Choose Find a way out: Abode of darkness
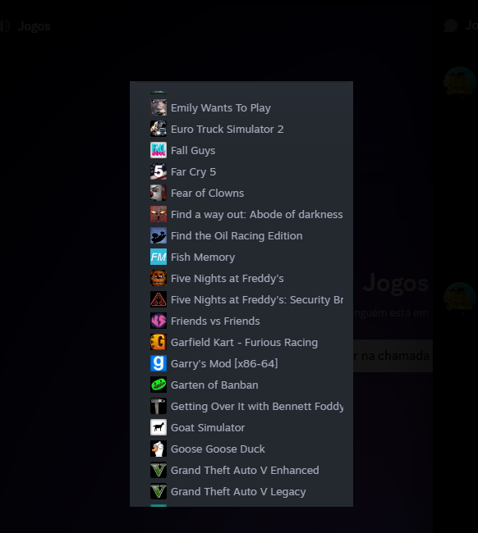The image size is (478, 533). tap(241, 215)
